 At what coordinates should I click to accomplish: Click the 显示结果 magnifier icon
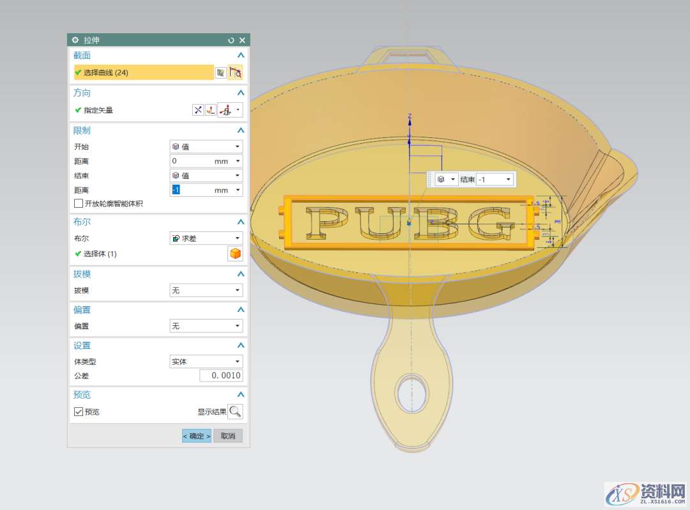pos(235,412)
